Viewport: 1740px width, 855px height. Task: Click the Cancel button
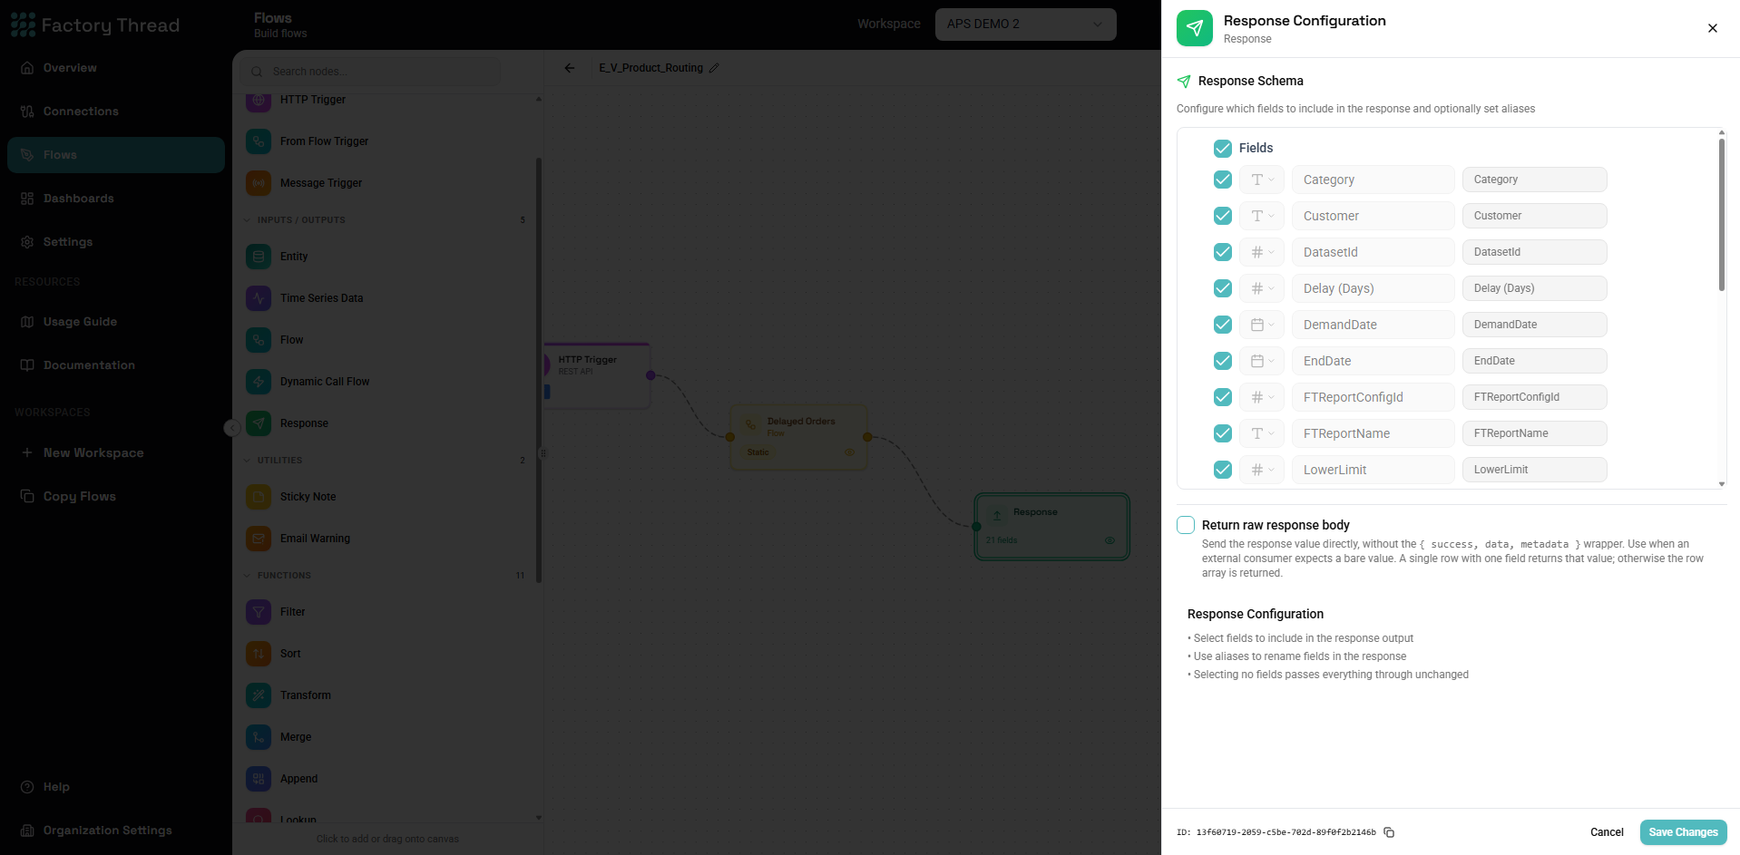tap(1607, 832)
